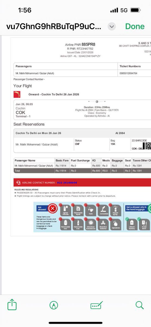Click the Baggage column header in fare table
Viewport: 151px width, 327px height.
click(x=117, y=161)
